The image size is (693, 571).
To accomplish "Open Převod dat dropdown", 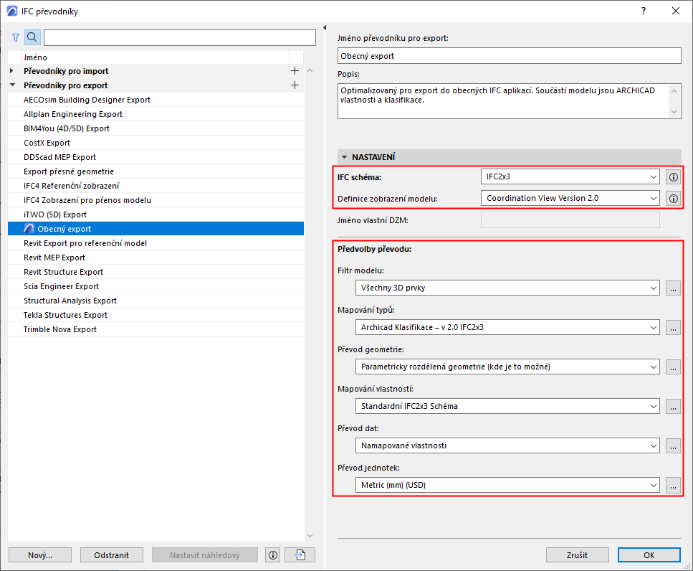I will click(x=507, y=445).
